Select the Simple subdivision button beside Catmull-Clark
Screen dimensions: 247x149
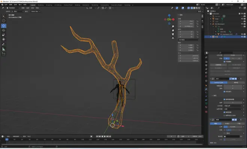[236, 83]
